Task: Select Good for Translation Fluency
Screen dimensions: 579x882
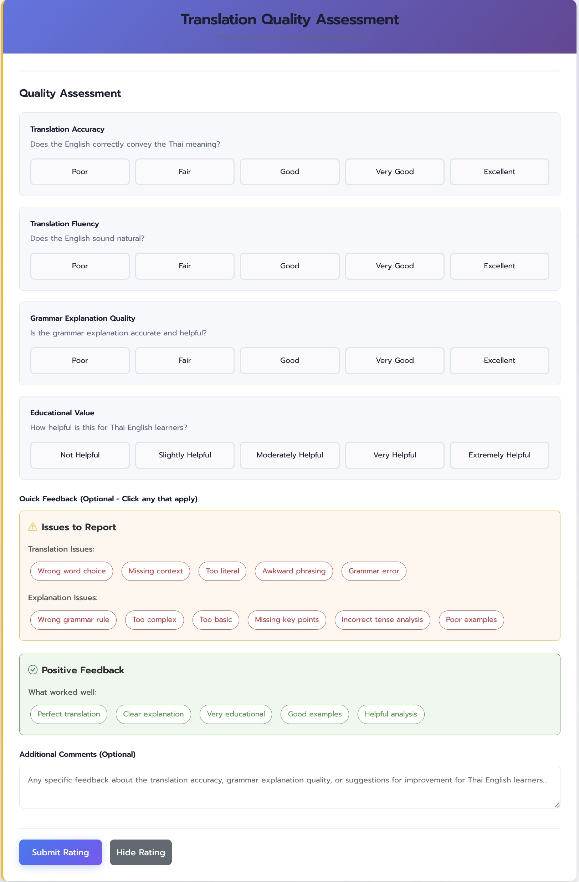Action: (x=289, y=266)
